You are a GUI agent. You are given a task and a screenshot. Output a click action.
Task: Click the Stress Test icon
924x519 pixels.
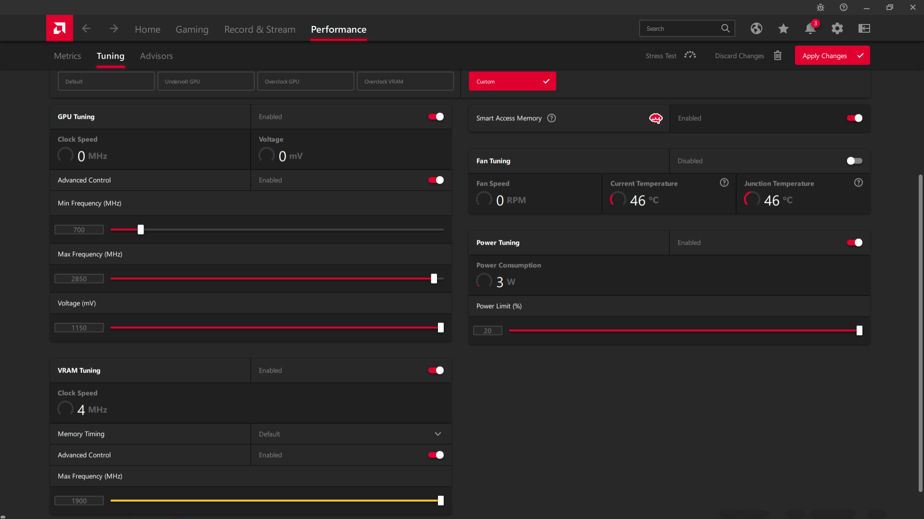pyautogui.click(x=689, y=56)
